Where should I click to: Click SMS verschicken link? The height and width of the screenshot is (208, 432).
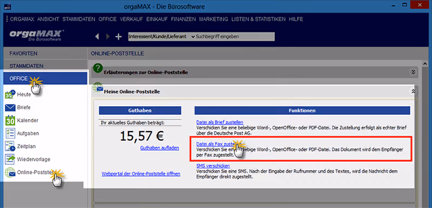click(213, 165)
